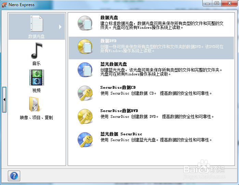Click description starting 创建一张可用来保存
The width and height of the screenshot is (239, 185).
[162, 49]
